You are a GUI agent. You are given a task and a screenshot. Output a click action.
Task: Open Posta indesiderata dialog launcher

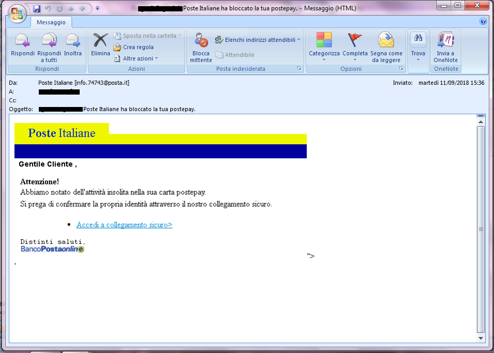[x=300, y=68]
